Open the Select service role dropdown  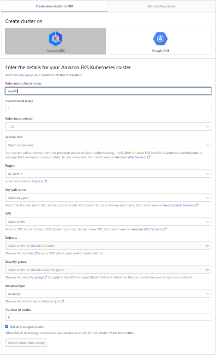coord(108,145)
